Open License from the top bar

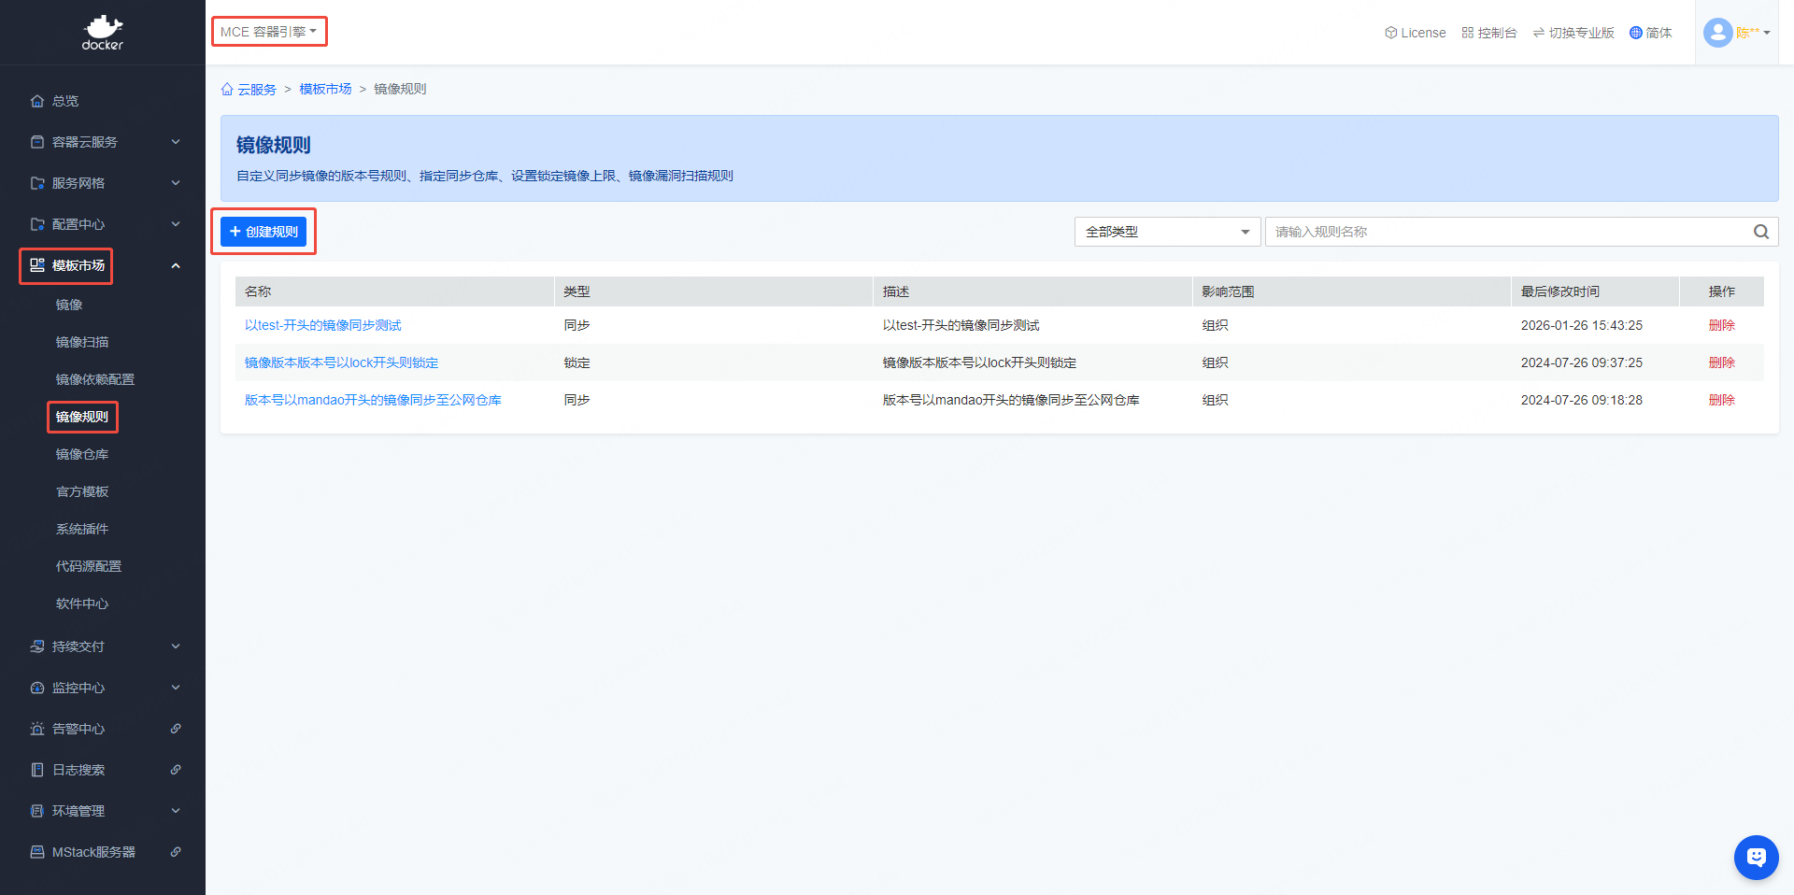tap(1415, 33)
